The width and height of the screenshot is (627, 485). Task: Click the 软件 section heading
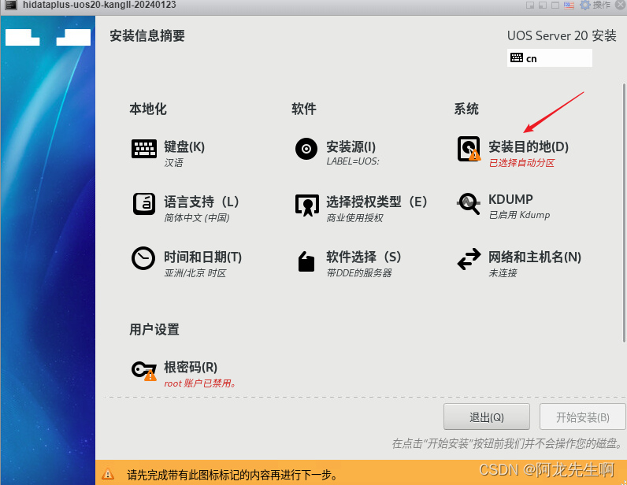click(x=303, y=109)
